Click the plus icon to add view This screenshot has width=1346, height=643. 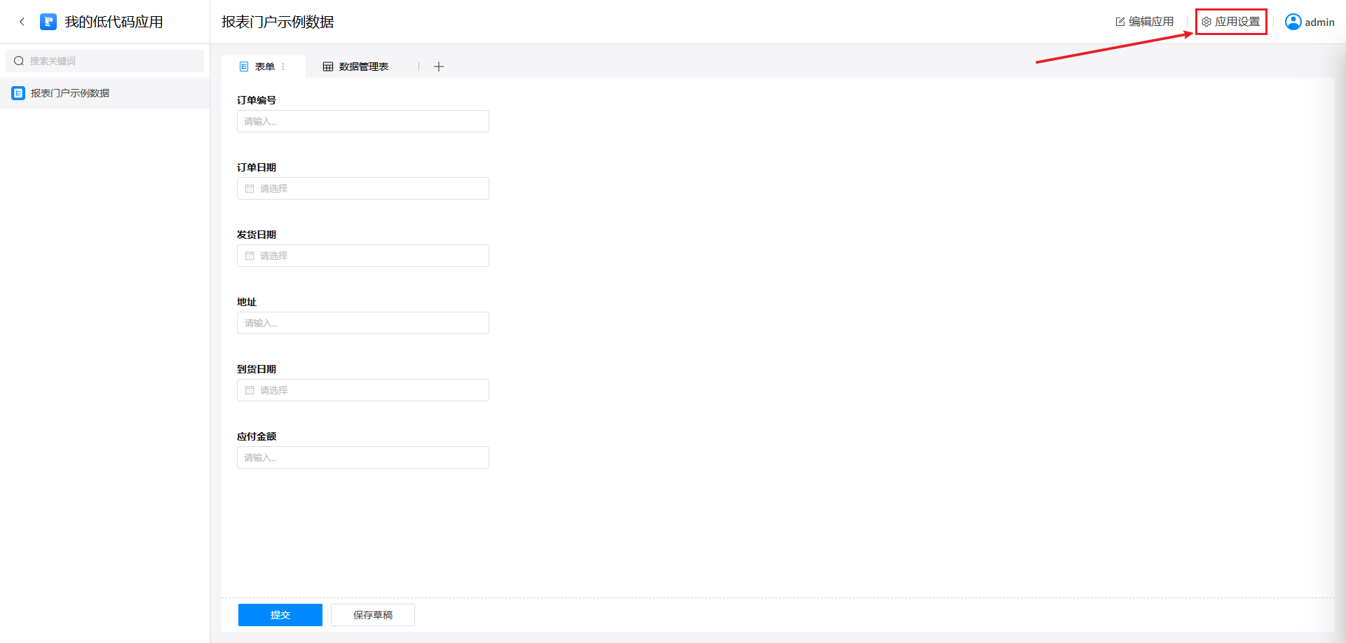click(x=439, y=67)
